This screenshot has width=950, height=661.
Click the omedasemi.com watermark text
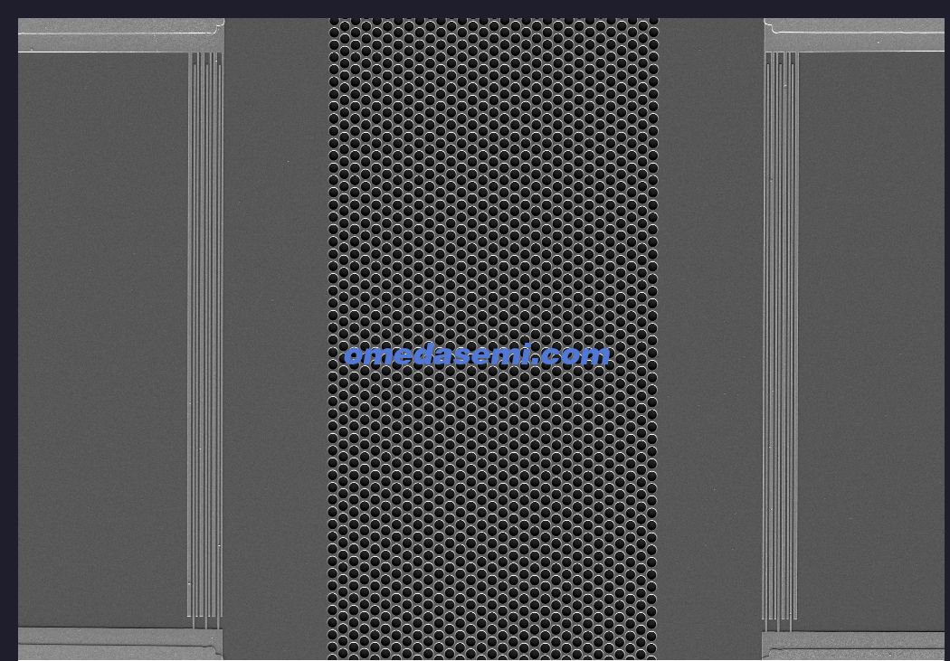pos(477,355)
